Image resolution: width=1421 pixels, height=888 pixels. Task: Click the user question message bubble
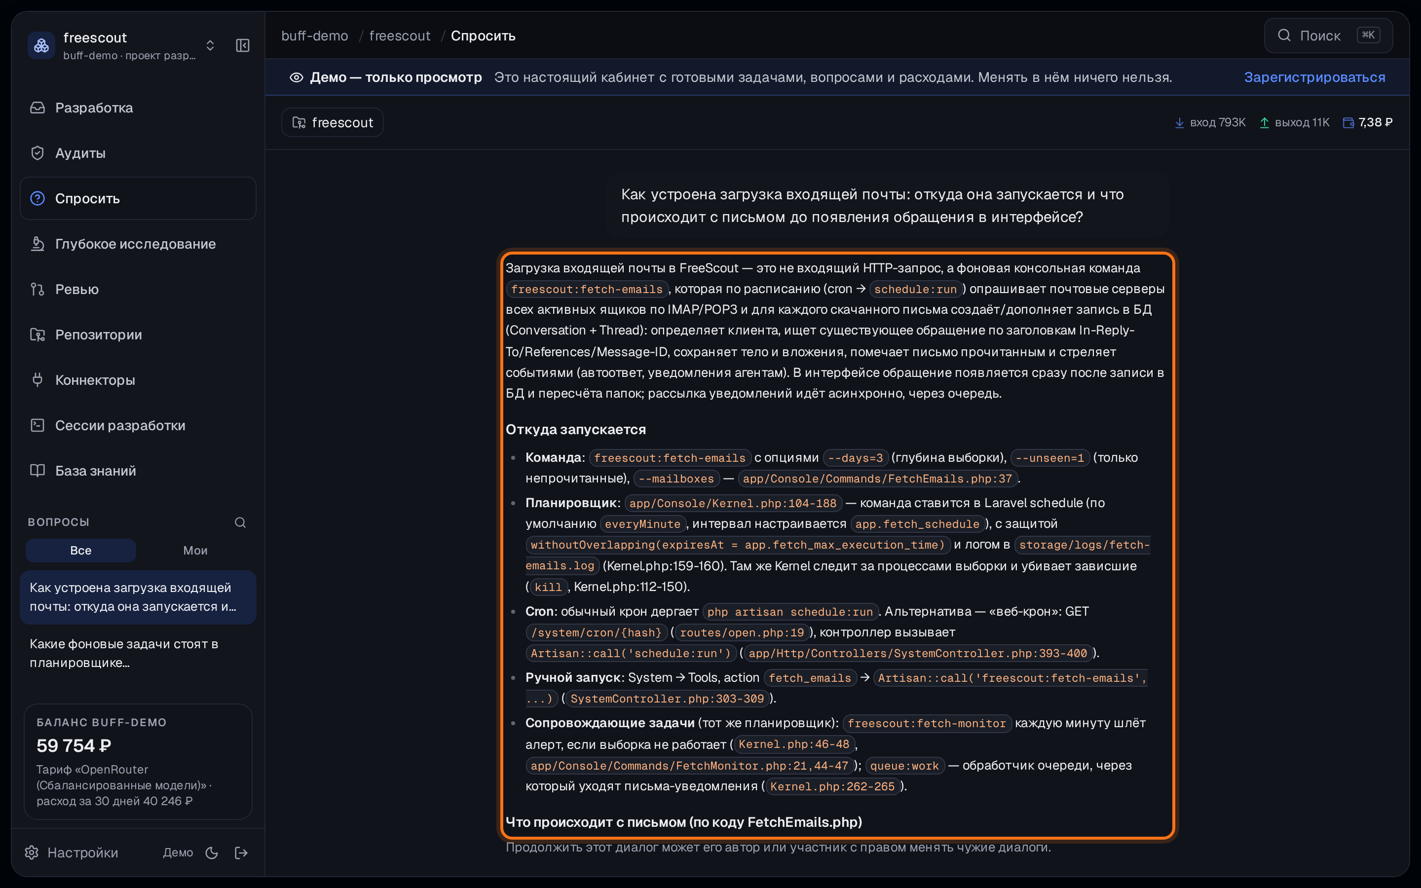click(x=887, y=206)
